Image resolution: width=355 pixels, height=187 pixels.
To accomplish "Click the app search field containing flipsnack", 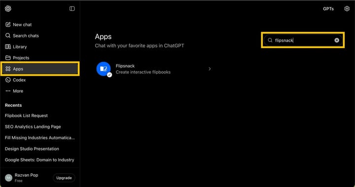I will pyautogui.click(x=303, y=40).
